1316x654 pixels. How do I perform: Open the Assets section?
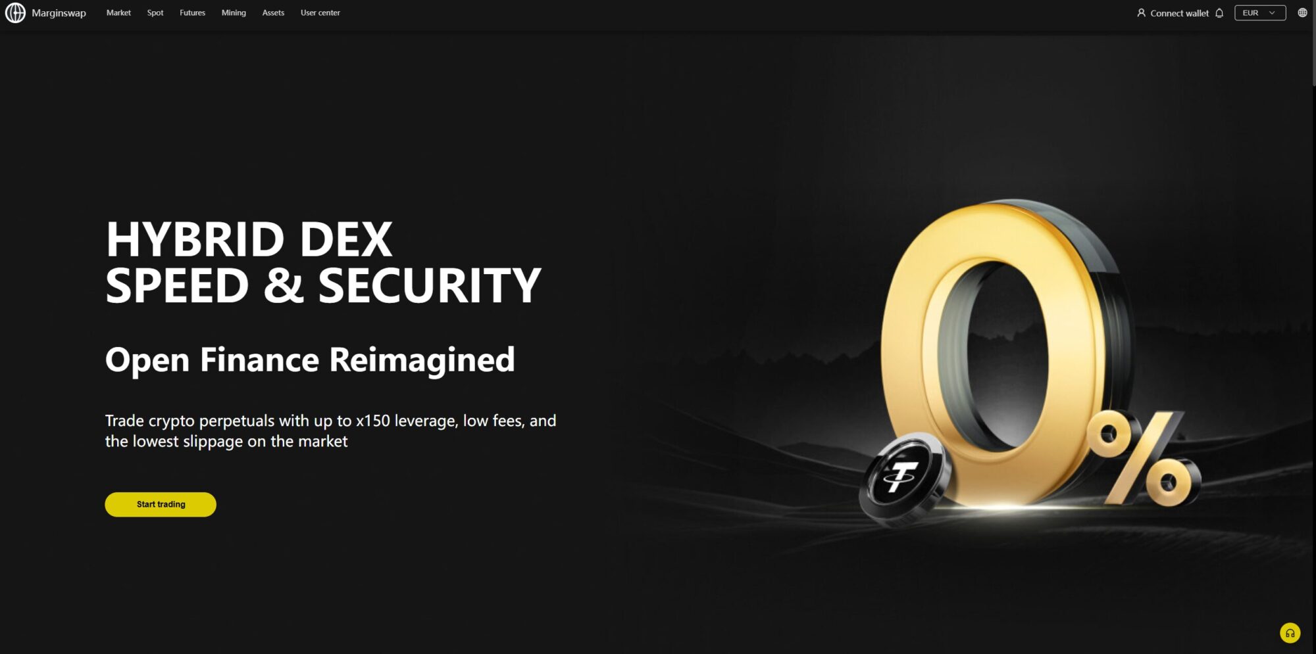click(x=273, y=12)
